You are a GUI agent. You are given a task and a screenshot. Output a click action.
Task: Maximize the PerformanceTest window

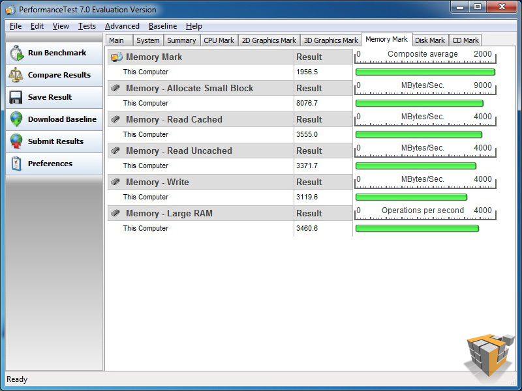click(x=478, y=7)
